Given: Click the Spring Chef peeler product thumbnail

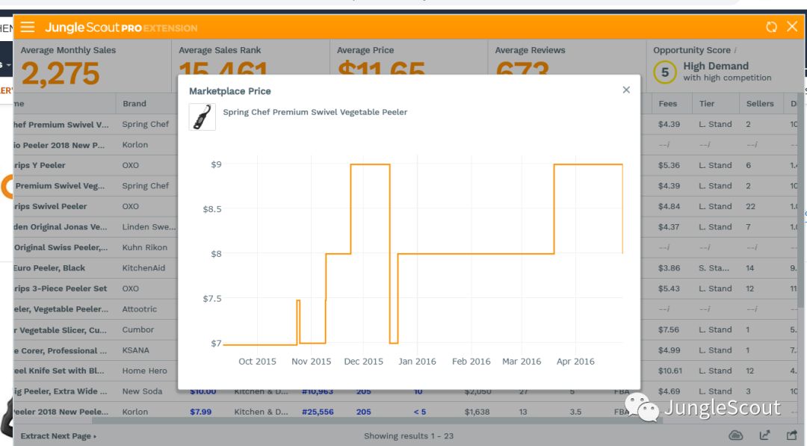Looking at the screenshot, I should click(x=202, y=117).
